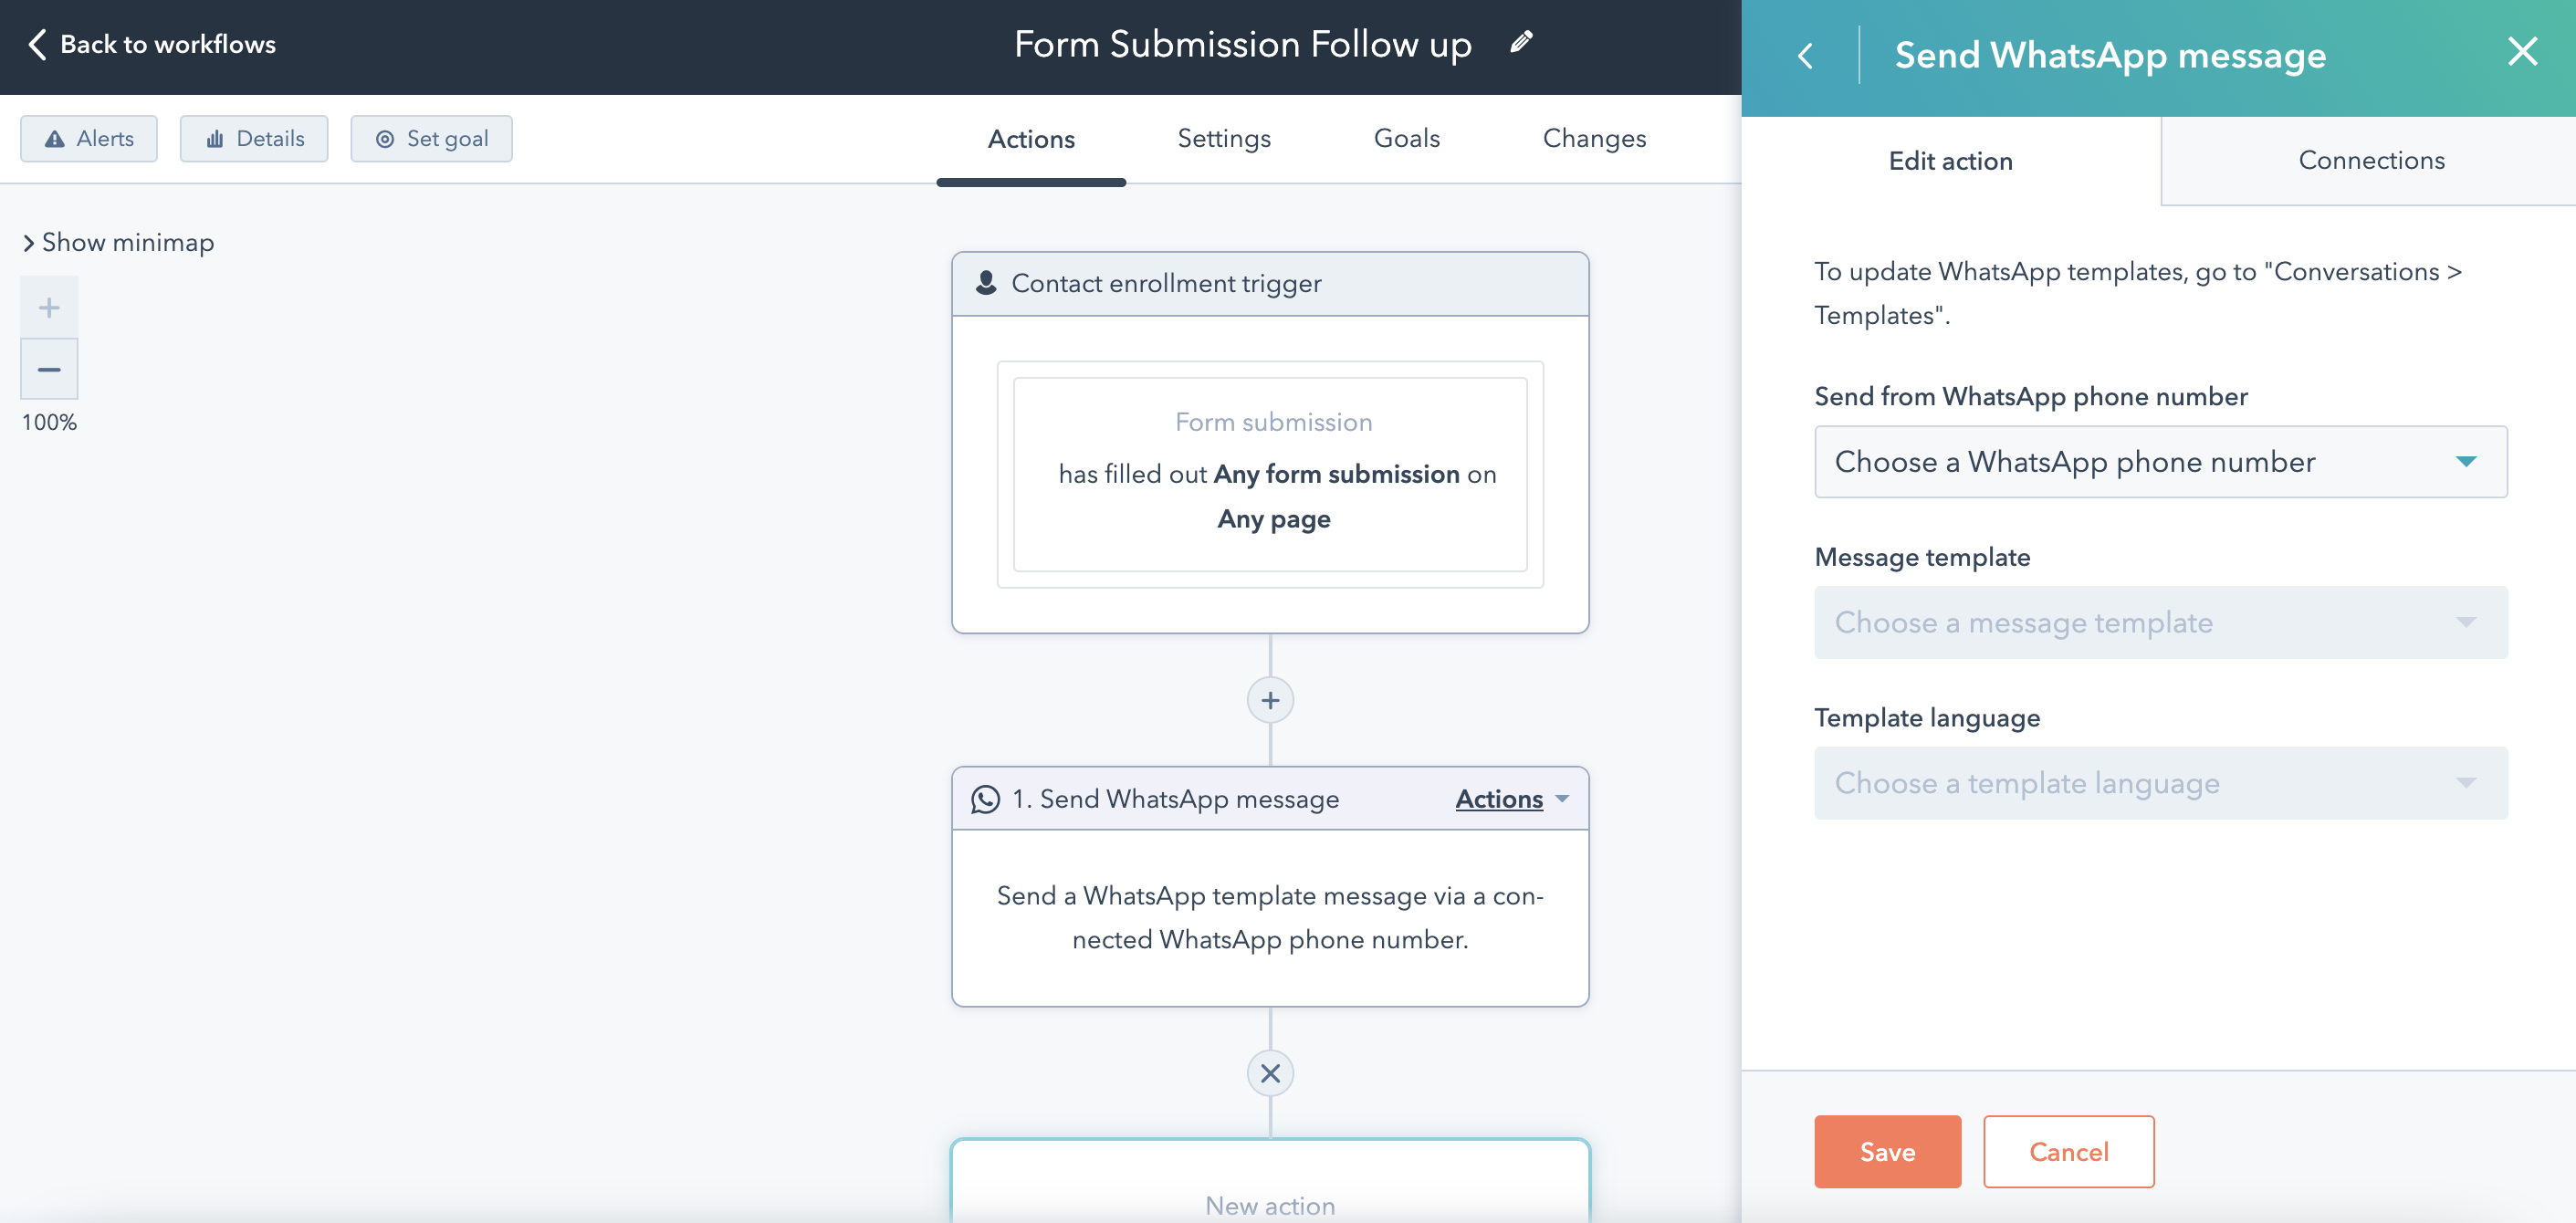The width and height of the screenshot is (2576, 1223).
Task: Switch to the Settings tab
Action: click(x=1224, y=138)
